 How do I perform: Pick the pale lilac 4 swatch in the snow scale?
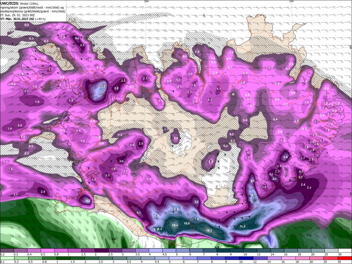click(156, 251)
